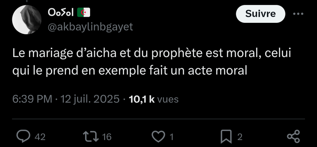The height and width of the screenshot is (147, 317).
Task: Click the like count 1
Action: pyautogui.click(x=172, y=137)
